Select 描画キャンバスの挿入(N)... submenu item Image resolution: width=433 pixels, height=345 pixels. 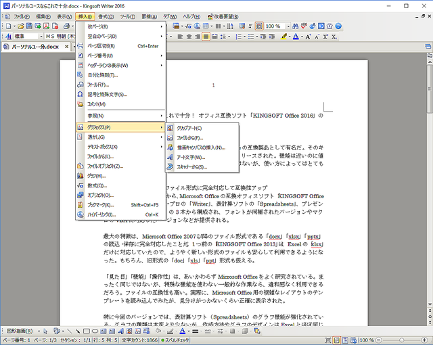[x=202, y=147]
